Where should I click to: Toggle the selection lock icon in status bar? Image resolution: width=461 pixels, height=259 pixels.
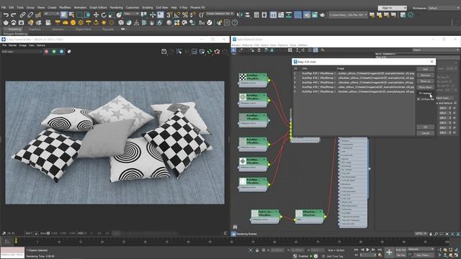click(257, 250)
